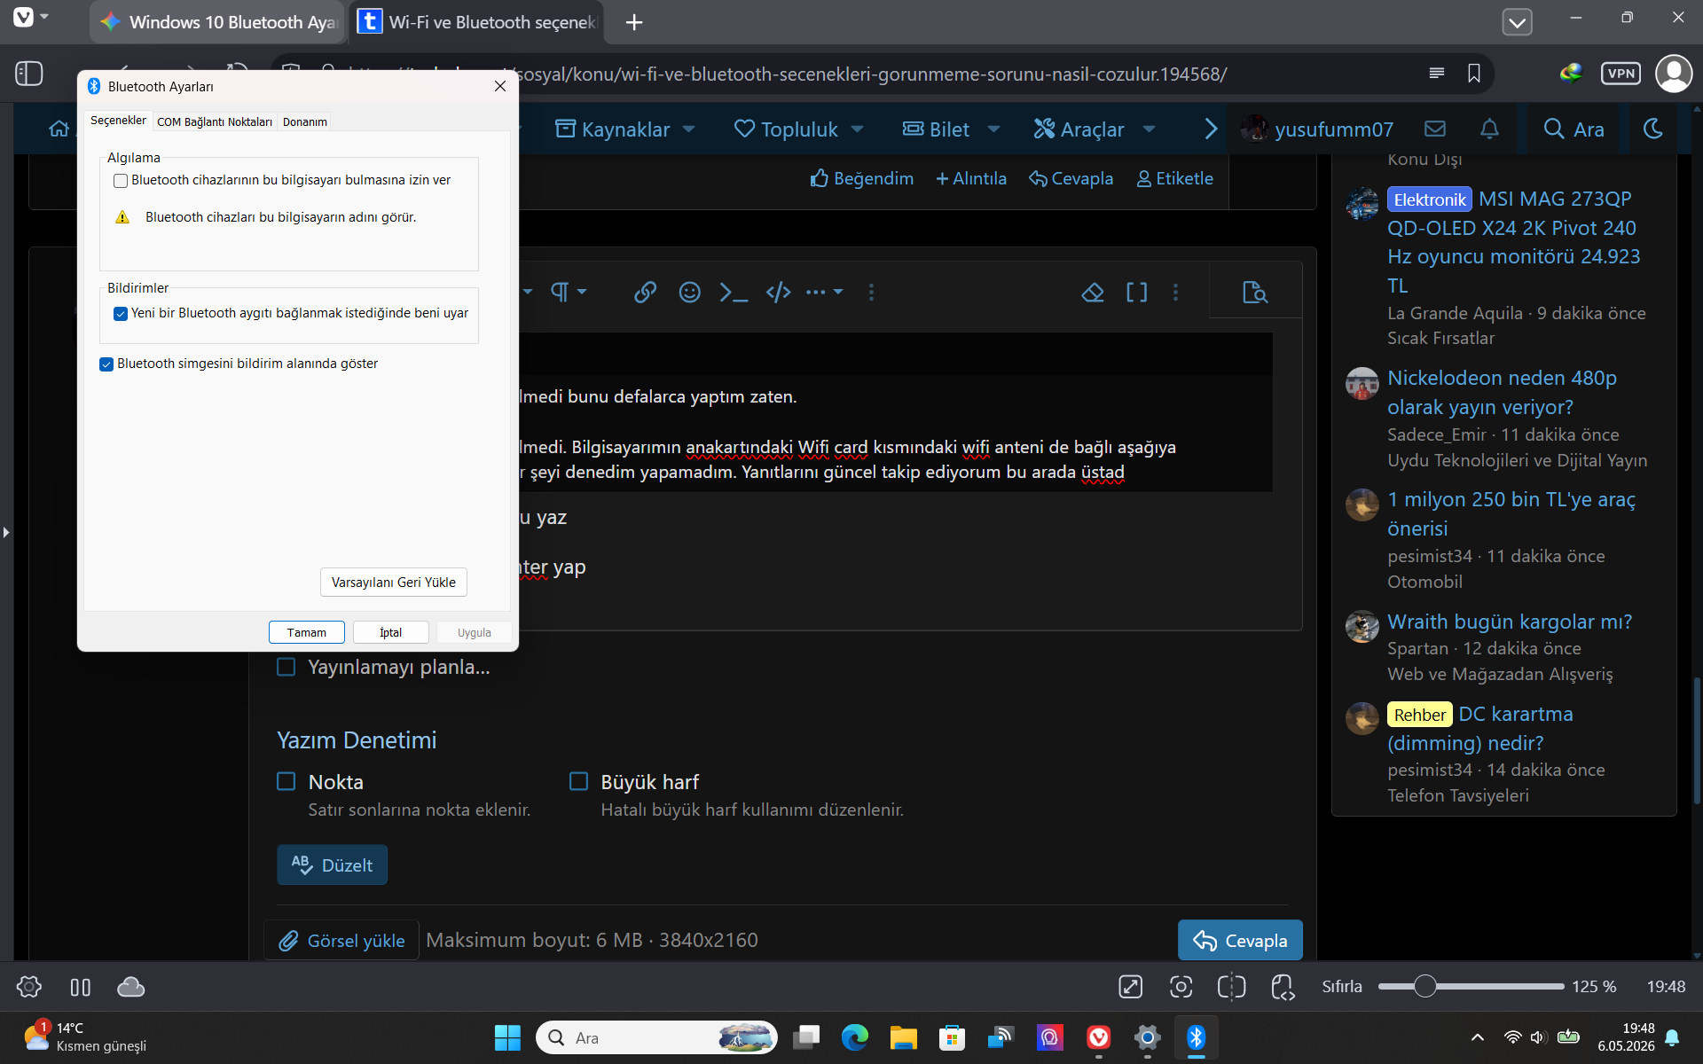The width and height of the screenshot is (1703, 1064).
Task: Preview the post with the magnifier page icon
Action: pyautogui.click(x=1255, y=292)
